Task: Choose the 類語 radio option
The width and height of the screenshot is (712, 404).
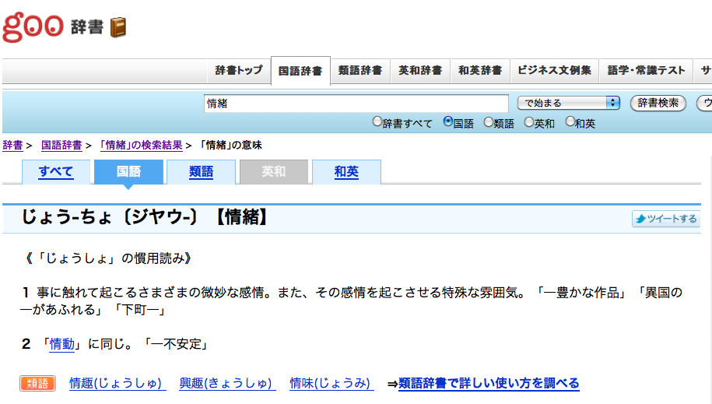Action: pyautogui.click(x=489, y=121)
